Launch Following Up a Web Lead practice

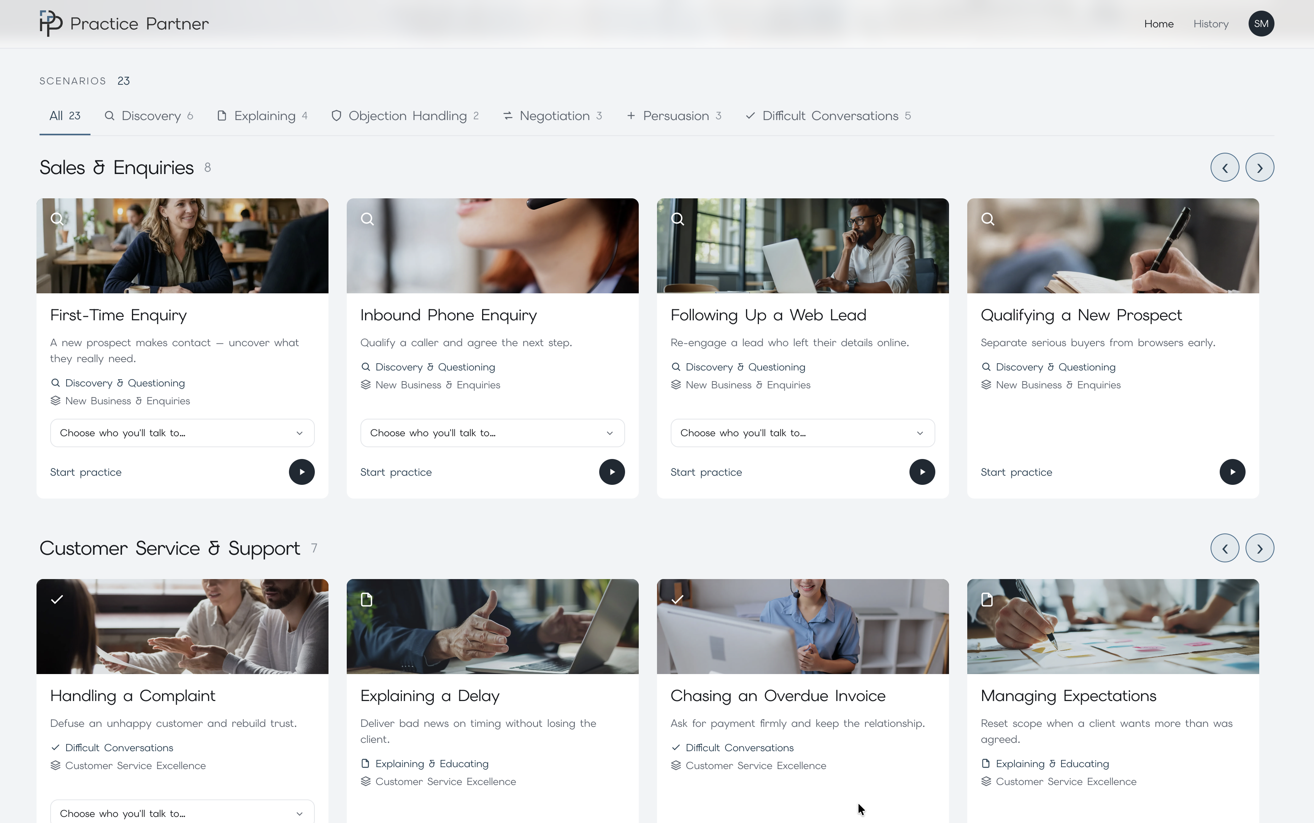click(922, 472)
